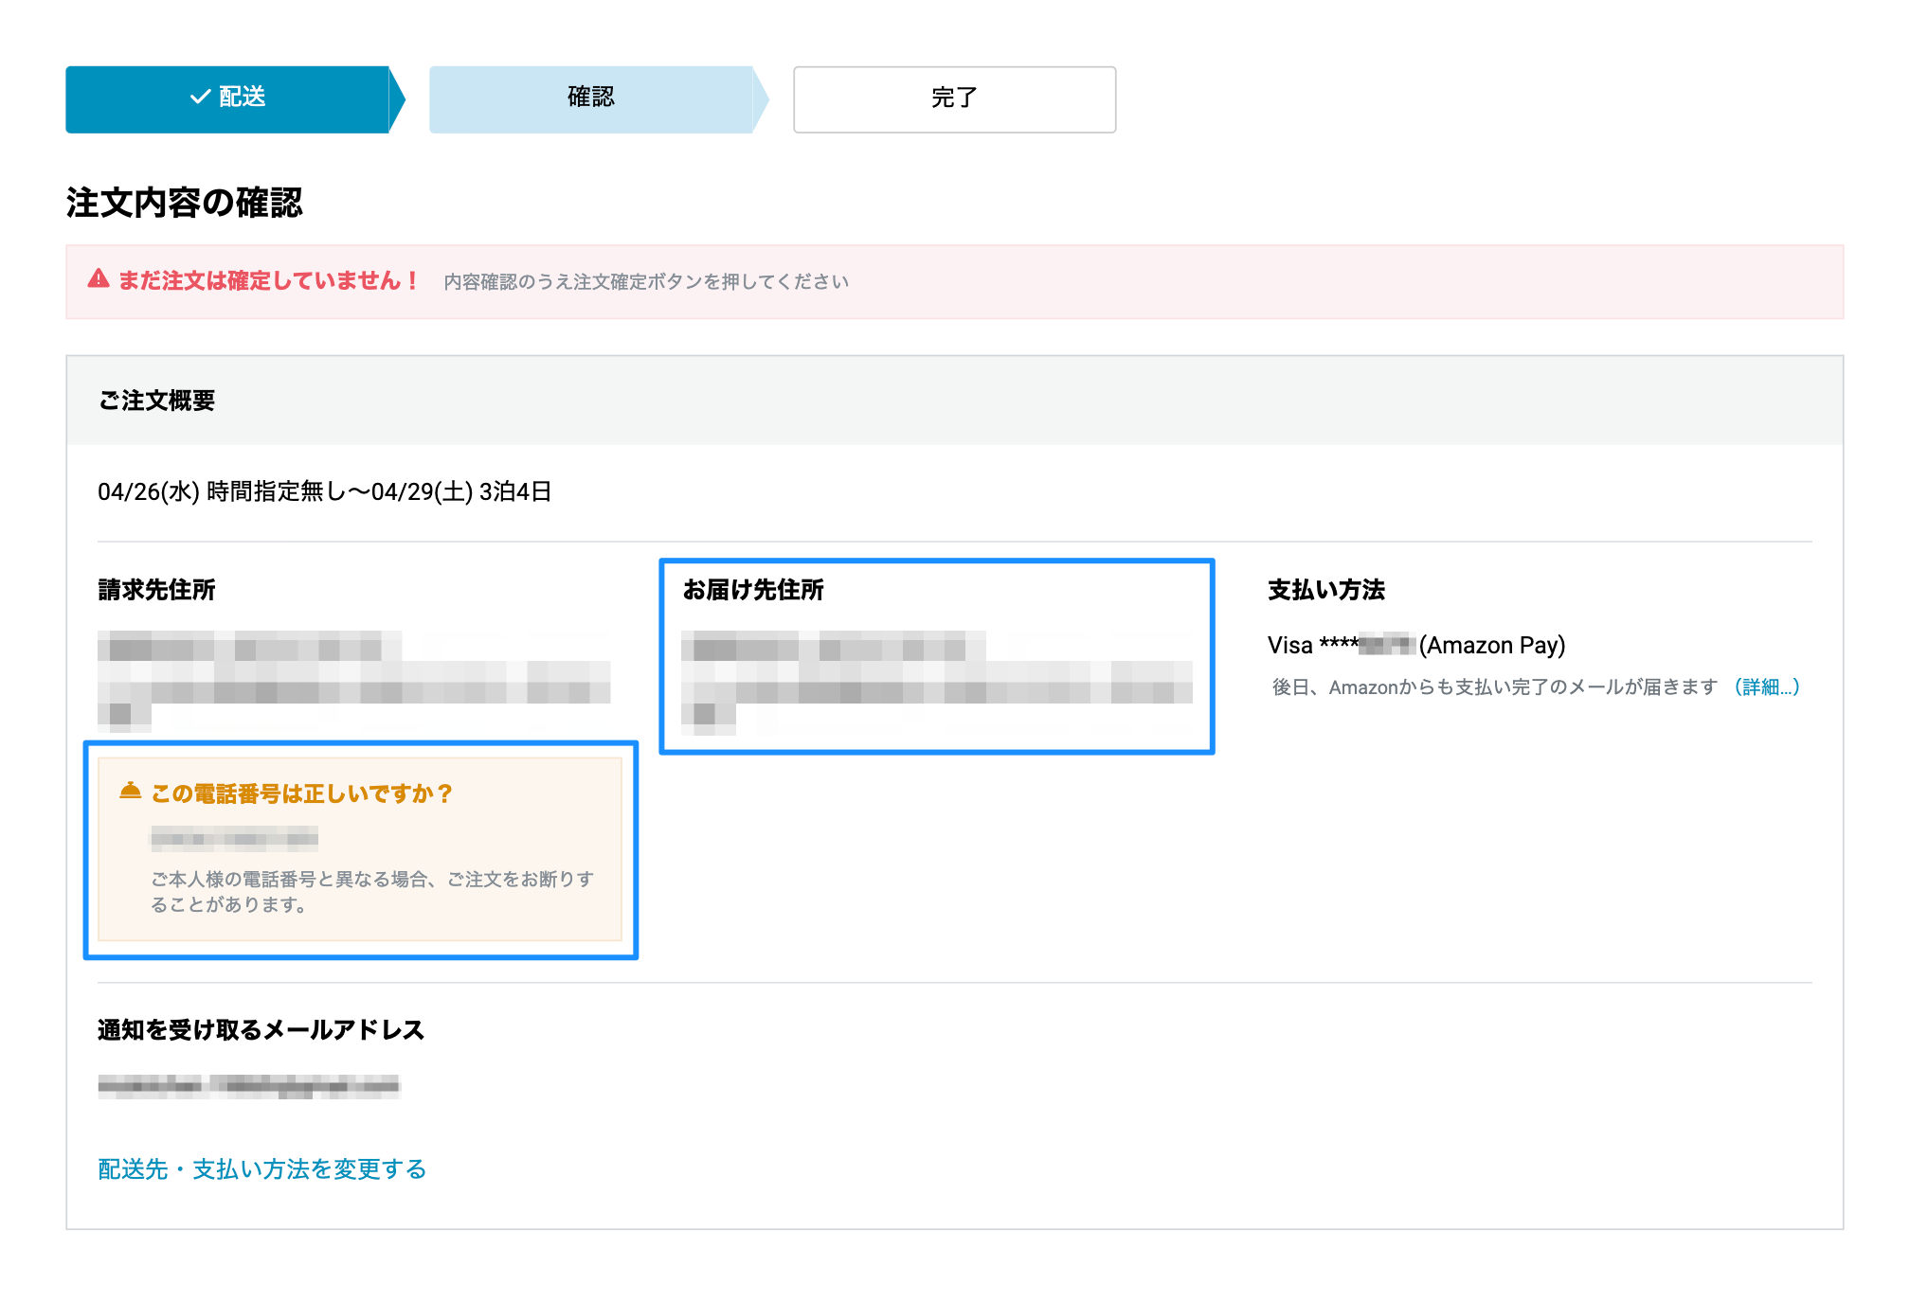
Task: Click the checkmark icon in 配送 step
Action: (x=200, y=98)
